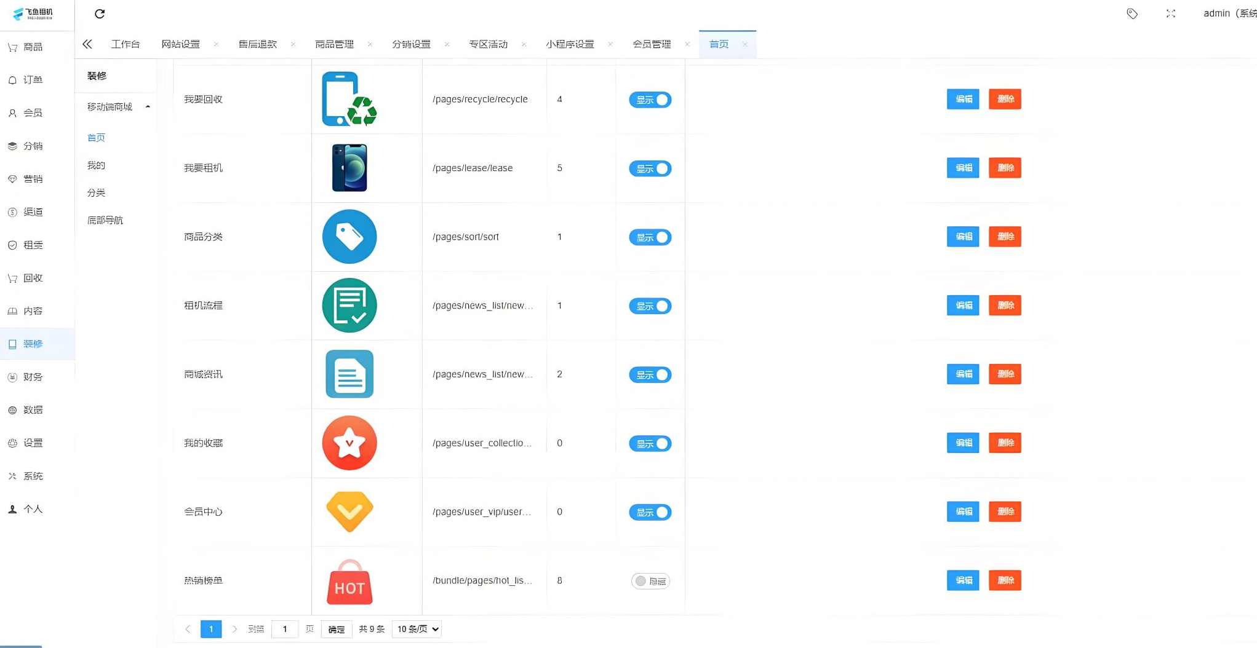The height and width of the screenshot is (648, 1257).
Task: Open the 分销 section from sidebar
Action: pyautogui.click(x=27, y=146)
